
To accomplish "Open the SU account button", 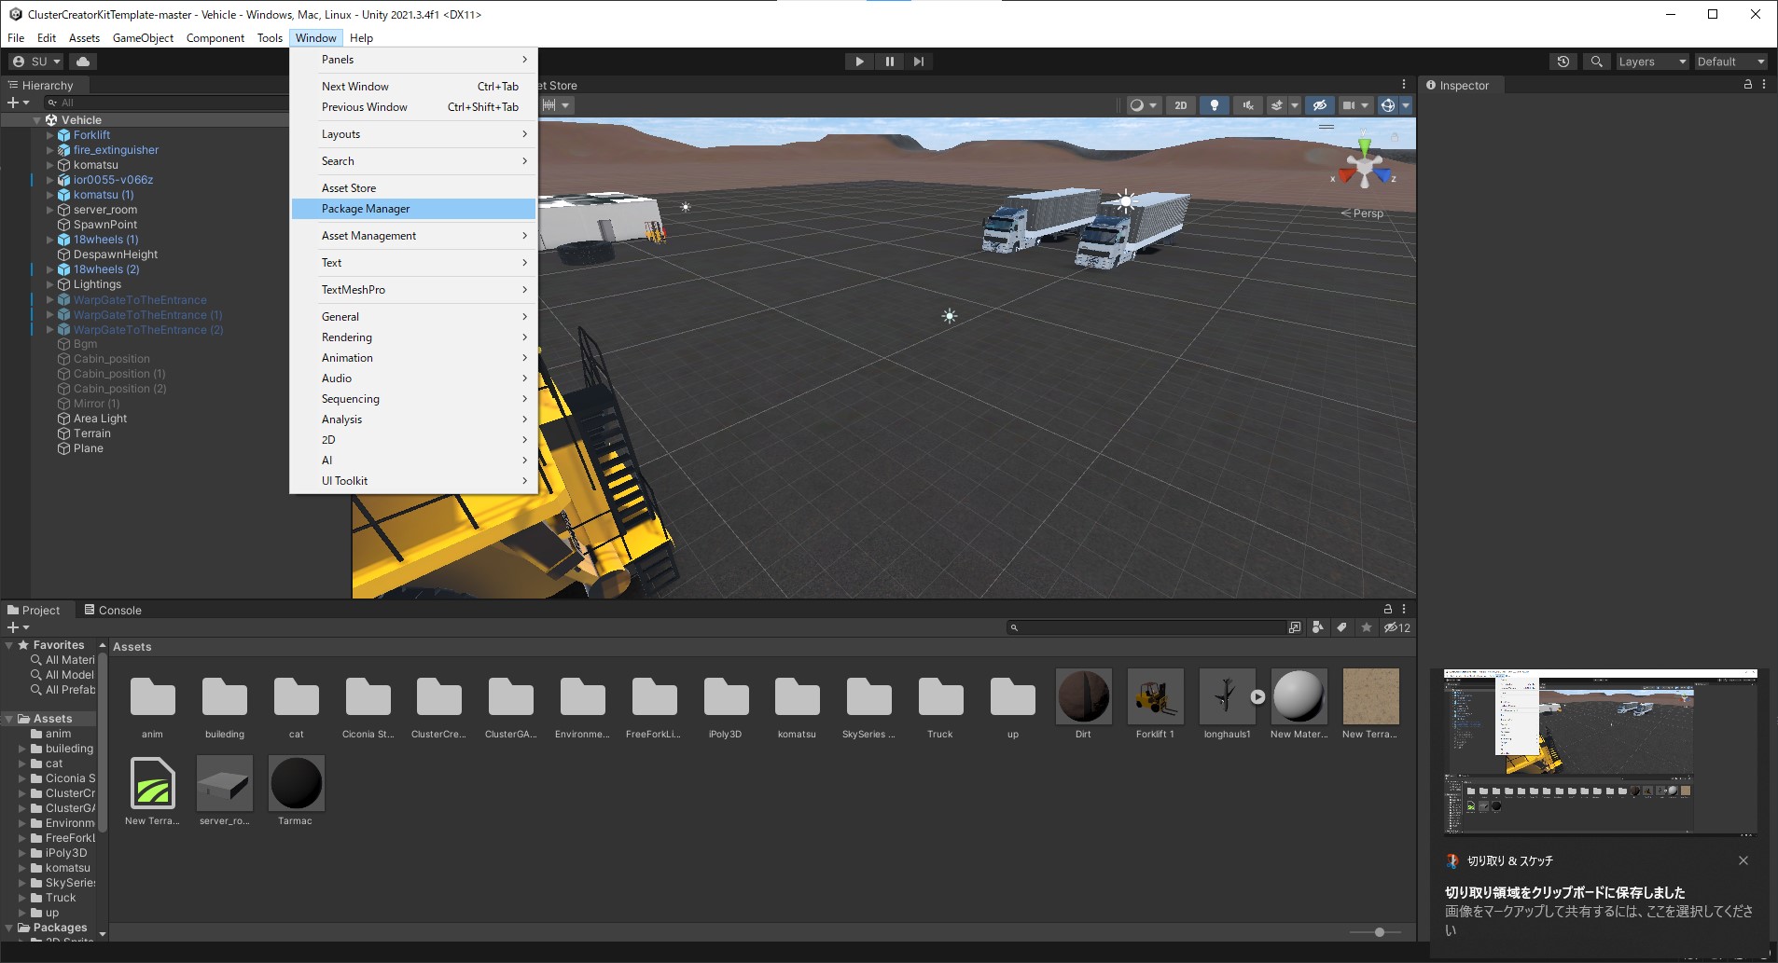I will click(x=35, y=62).
